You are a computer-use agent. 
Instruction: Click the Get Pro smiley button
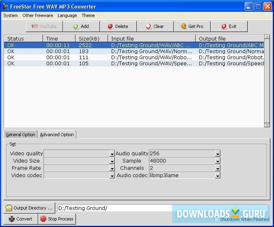click(x=192, y=26)
